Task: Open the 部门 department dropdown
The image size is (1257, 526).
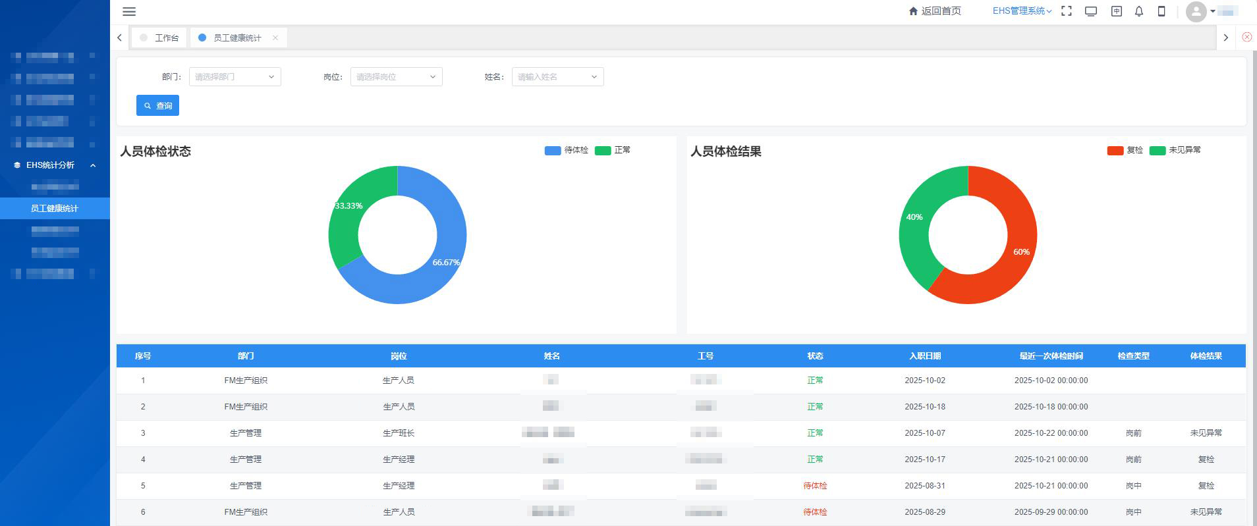Action: click(x=235, y=77)
